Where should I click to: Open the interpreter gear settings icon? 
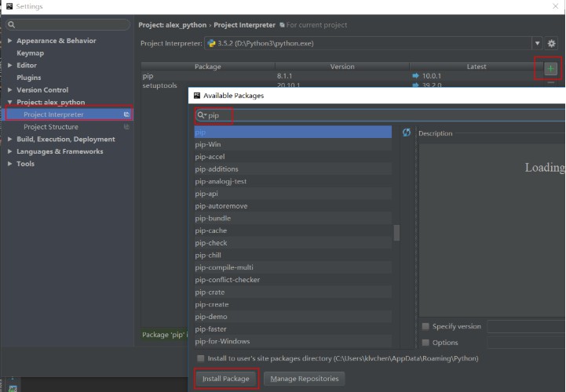(551, 43)
